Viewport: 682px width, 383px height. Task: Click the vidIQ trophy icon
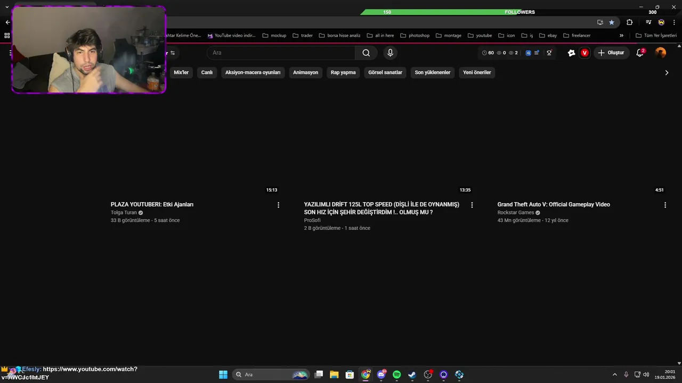click(x=549, y=53)
